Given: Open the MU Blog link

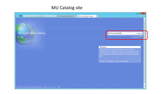Looking at the screenshot, I should point(102,61).
